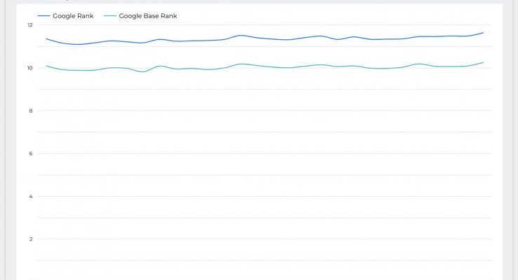Screen dimensions: 518x280
Task: Click the dark blue Google Rank legend line
Action: [x=44, y=15]
